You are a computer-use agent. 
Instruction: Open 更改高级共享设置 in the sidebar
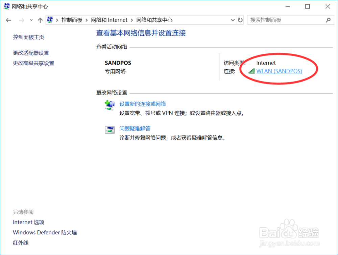tap(33, 63)
